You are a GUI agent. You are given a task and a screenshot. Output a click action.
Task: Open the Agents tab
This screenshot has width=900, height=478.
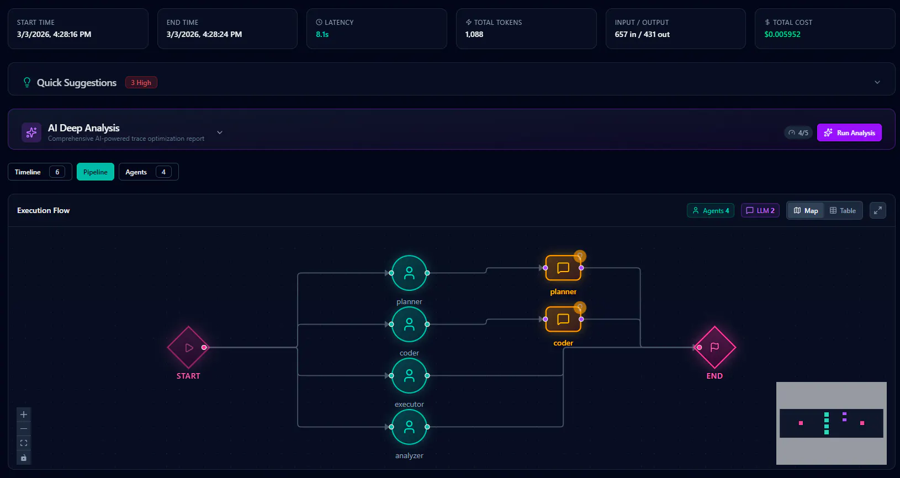coord(149,172)
